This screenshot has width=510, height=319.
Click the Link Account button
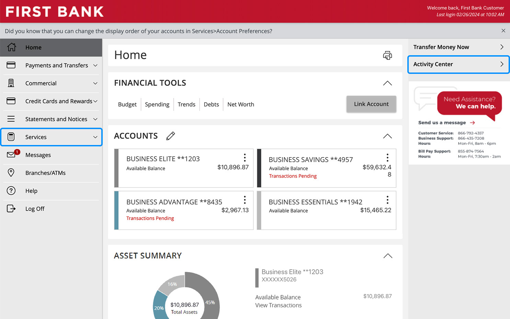371,104
